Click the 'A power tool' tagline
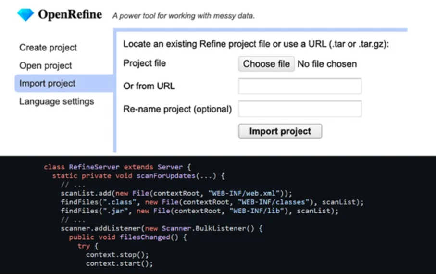Viewport: 436px width, 274px height. point(184,16)
